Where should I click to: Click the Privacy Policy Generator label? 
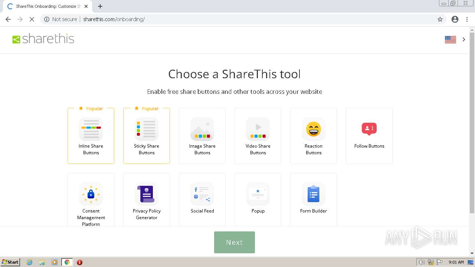pyautogui.click(x=147, y=214)
